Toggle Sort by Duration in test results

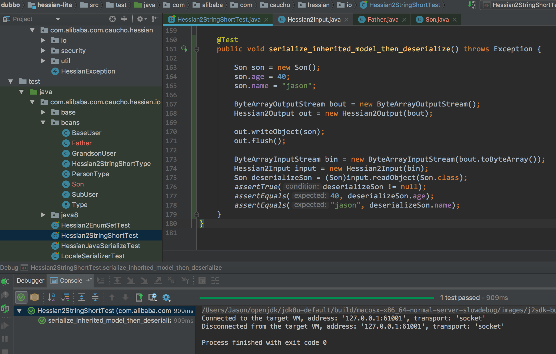tap(65, 298)
